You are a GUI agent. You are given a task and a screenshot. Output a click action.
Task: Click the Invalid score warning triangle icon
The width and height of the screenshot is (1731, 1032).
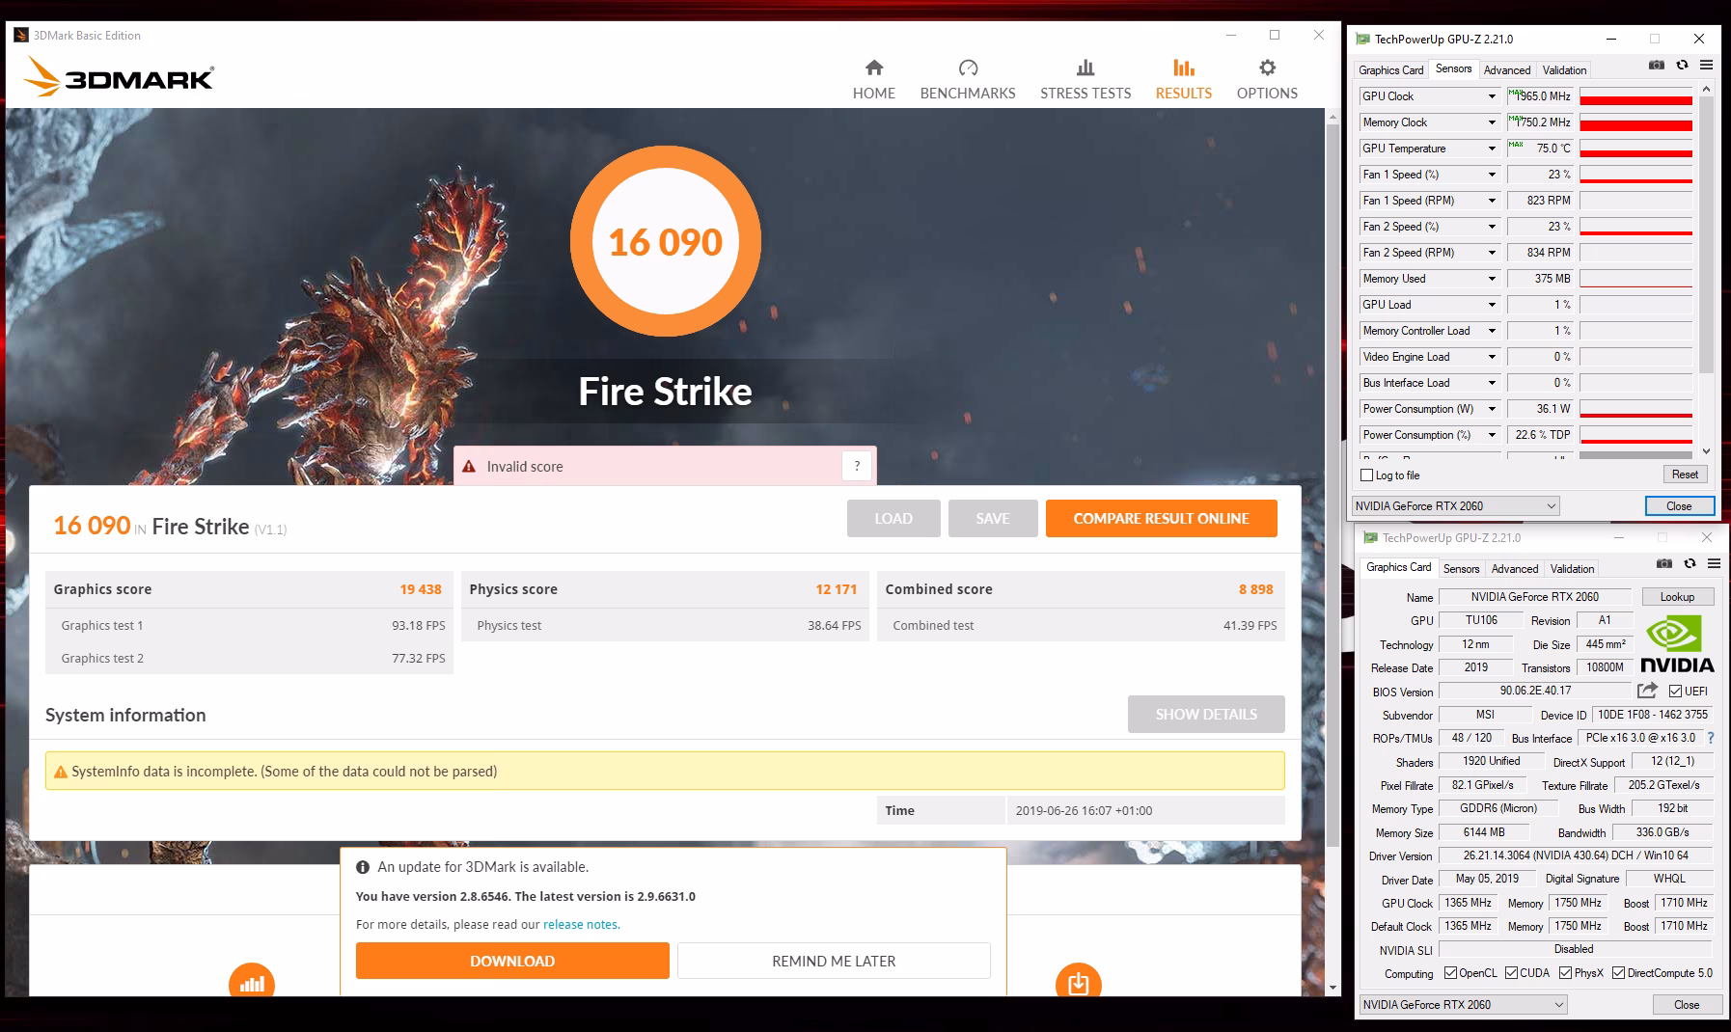click(x=469, y=466)
